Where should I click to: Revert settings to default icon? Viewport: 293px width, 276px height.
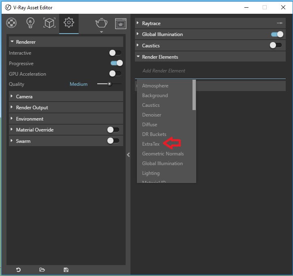(18, 270)
